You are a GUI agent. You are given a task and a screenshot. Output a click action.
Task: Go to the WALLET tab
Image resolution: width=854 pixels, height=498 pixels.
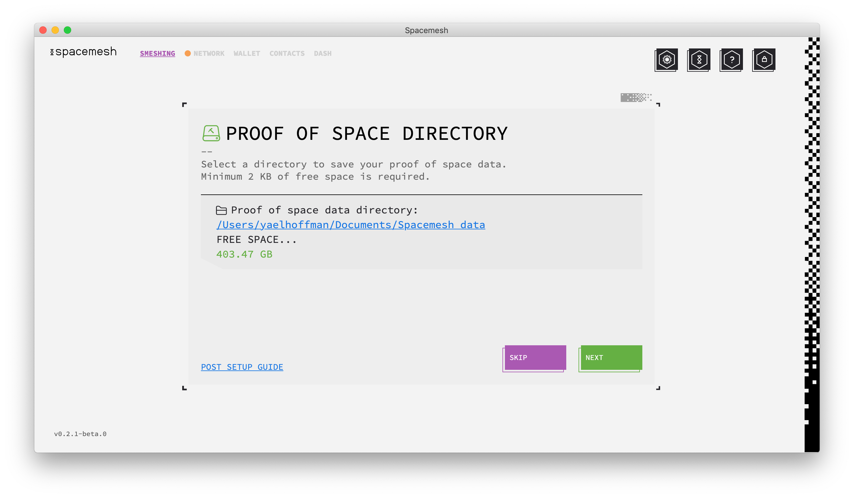pos(246,54)
